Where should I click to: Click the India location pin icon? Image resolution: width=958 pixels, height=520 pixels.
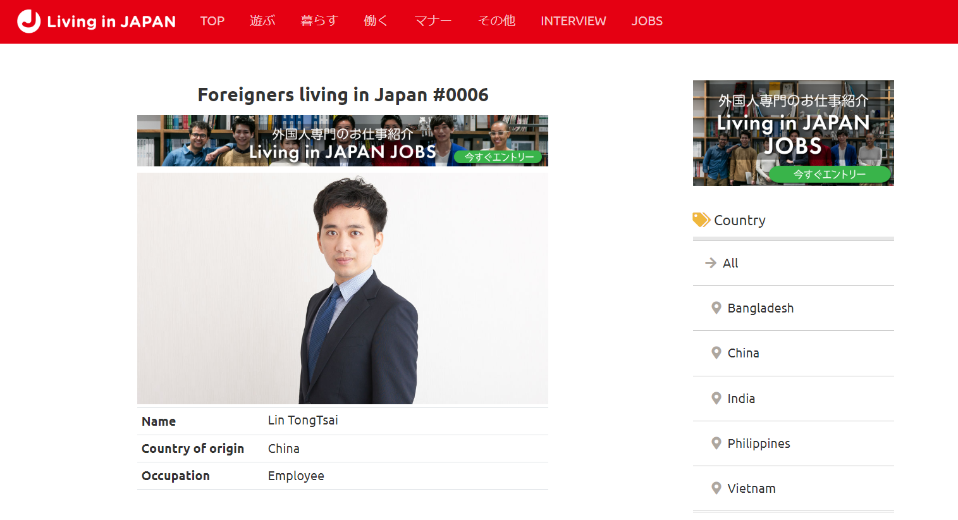[716, 399]
